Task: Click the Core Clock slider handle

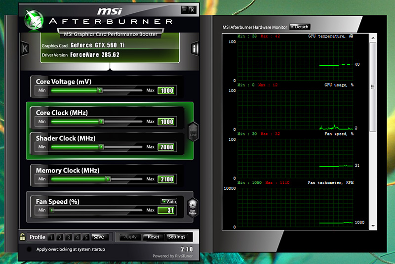Action: tap(101, 122)
